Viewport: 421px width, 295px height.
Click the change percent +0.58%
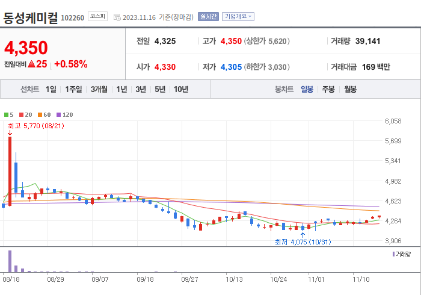(x=71, y=64)
